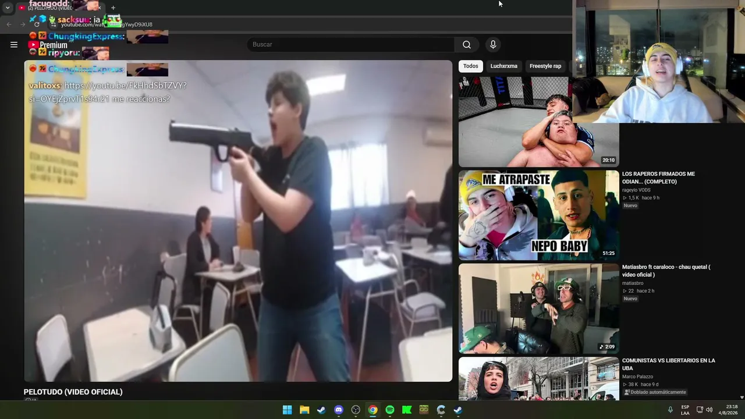Open the Windows Start menu
The height and width of the screenshot is (419, 745).
pyautogui.click(x=287, y=410)
